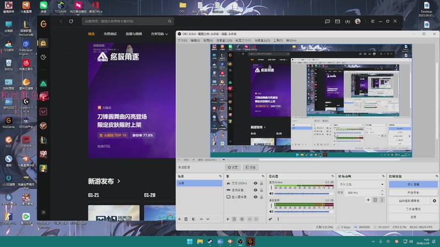
Task: Click OBS 启动虚拟摄像机 button
Action: click(x=409, y=201)
